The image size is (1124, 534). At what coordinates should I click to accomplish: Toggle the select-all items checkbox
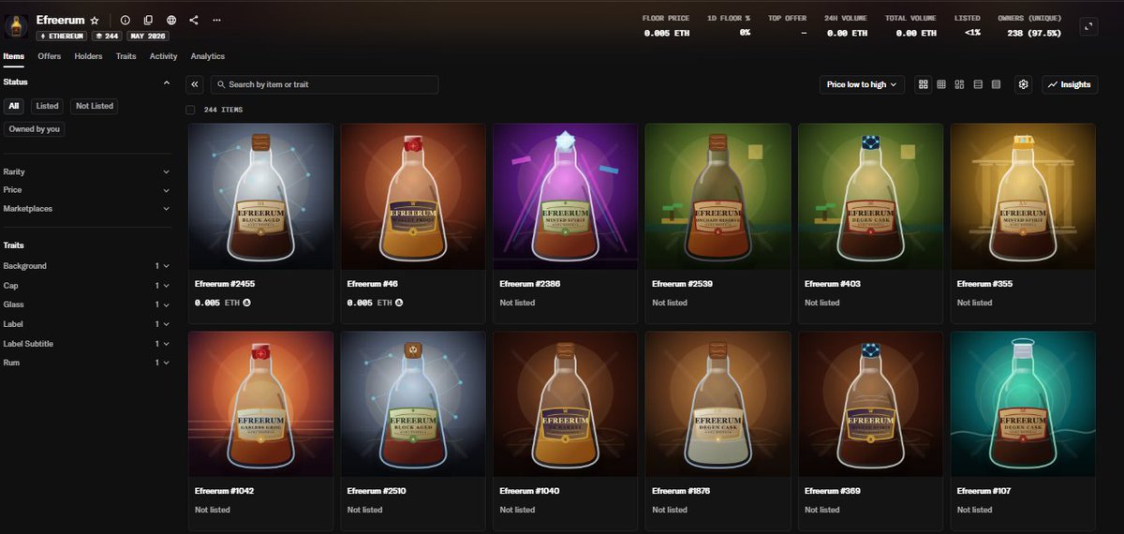pyautogui.click(x=191, y=110)
